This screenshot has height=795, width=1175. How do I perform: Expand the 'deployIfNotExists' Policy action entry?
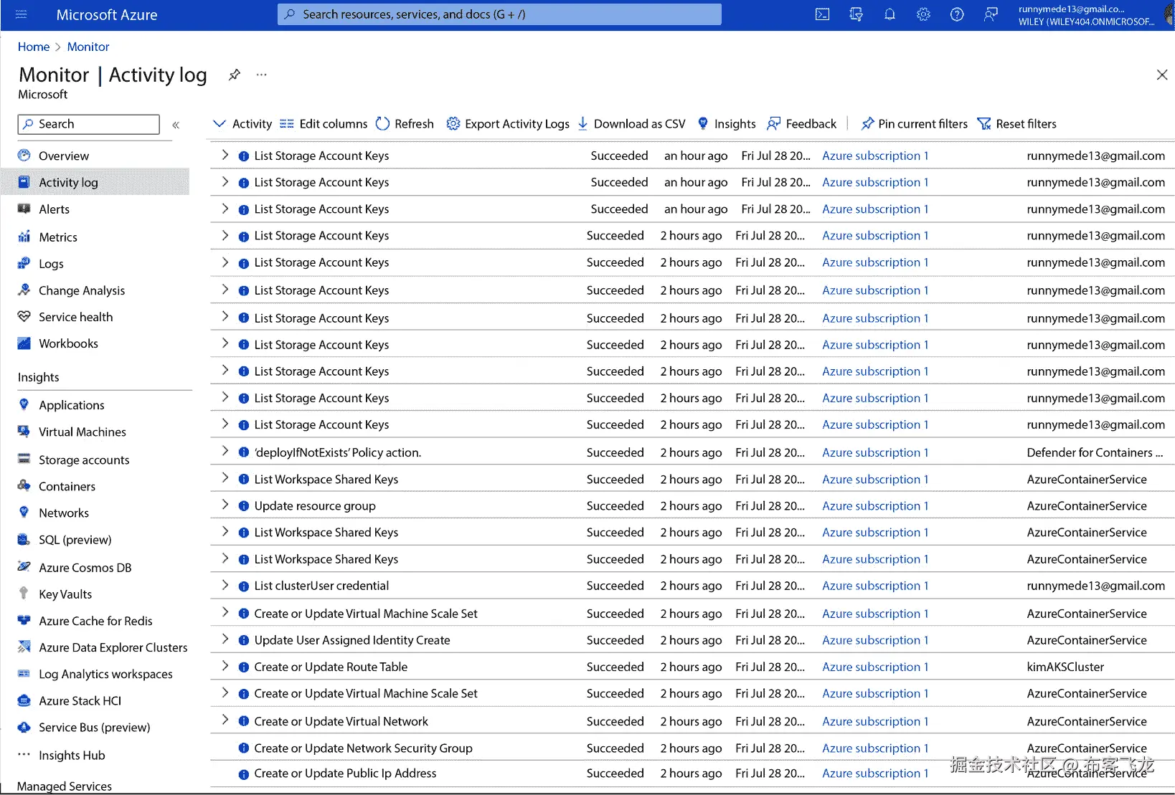(x=224, y=452)
